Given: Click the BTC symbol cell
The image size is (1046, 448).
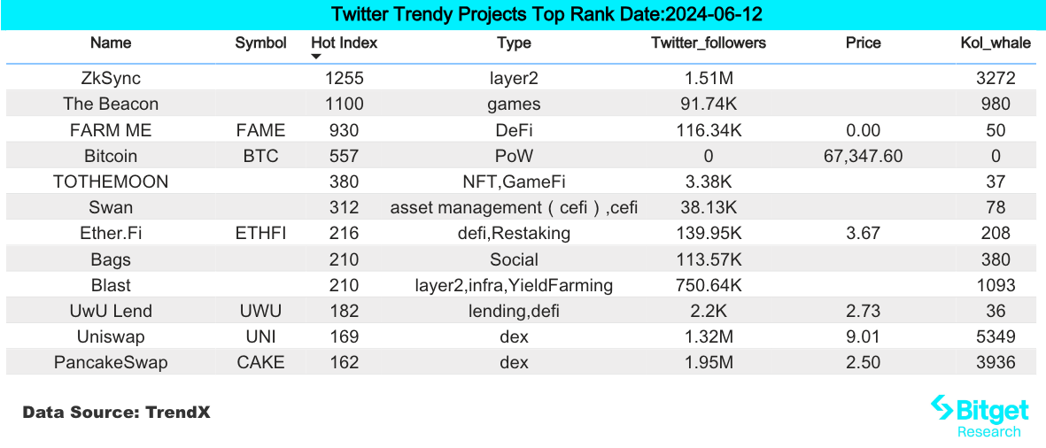Looking at the screenshot, I should (x=261, y=156).
